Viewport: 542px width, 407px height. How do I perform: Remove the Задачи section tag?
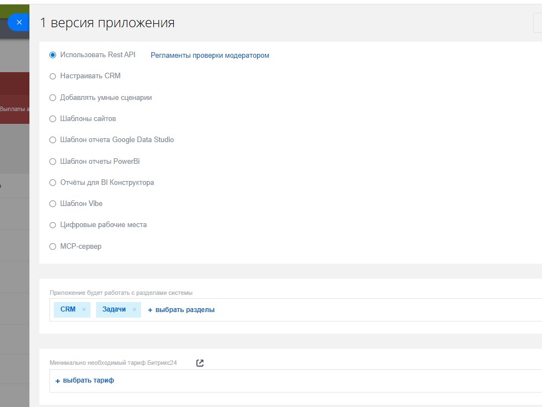pyautogui.click(x=134, y=310)
